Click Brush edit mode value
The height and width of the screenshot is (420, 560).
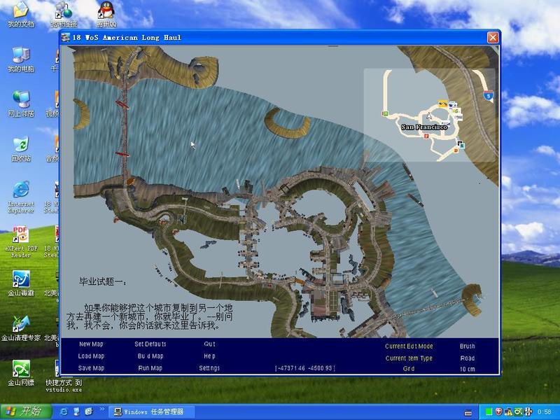click(x=468, y=346)
